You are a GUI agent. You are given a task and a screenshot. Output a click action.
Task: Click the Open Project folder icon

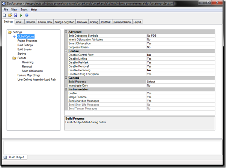[10, 15]
